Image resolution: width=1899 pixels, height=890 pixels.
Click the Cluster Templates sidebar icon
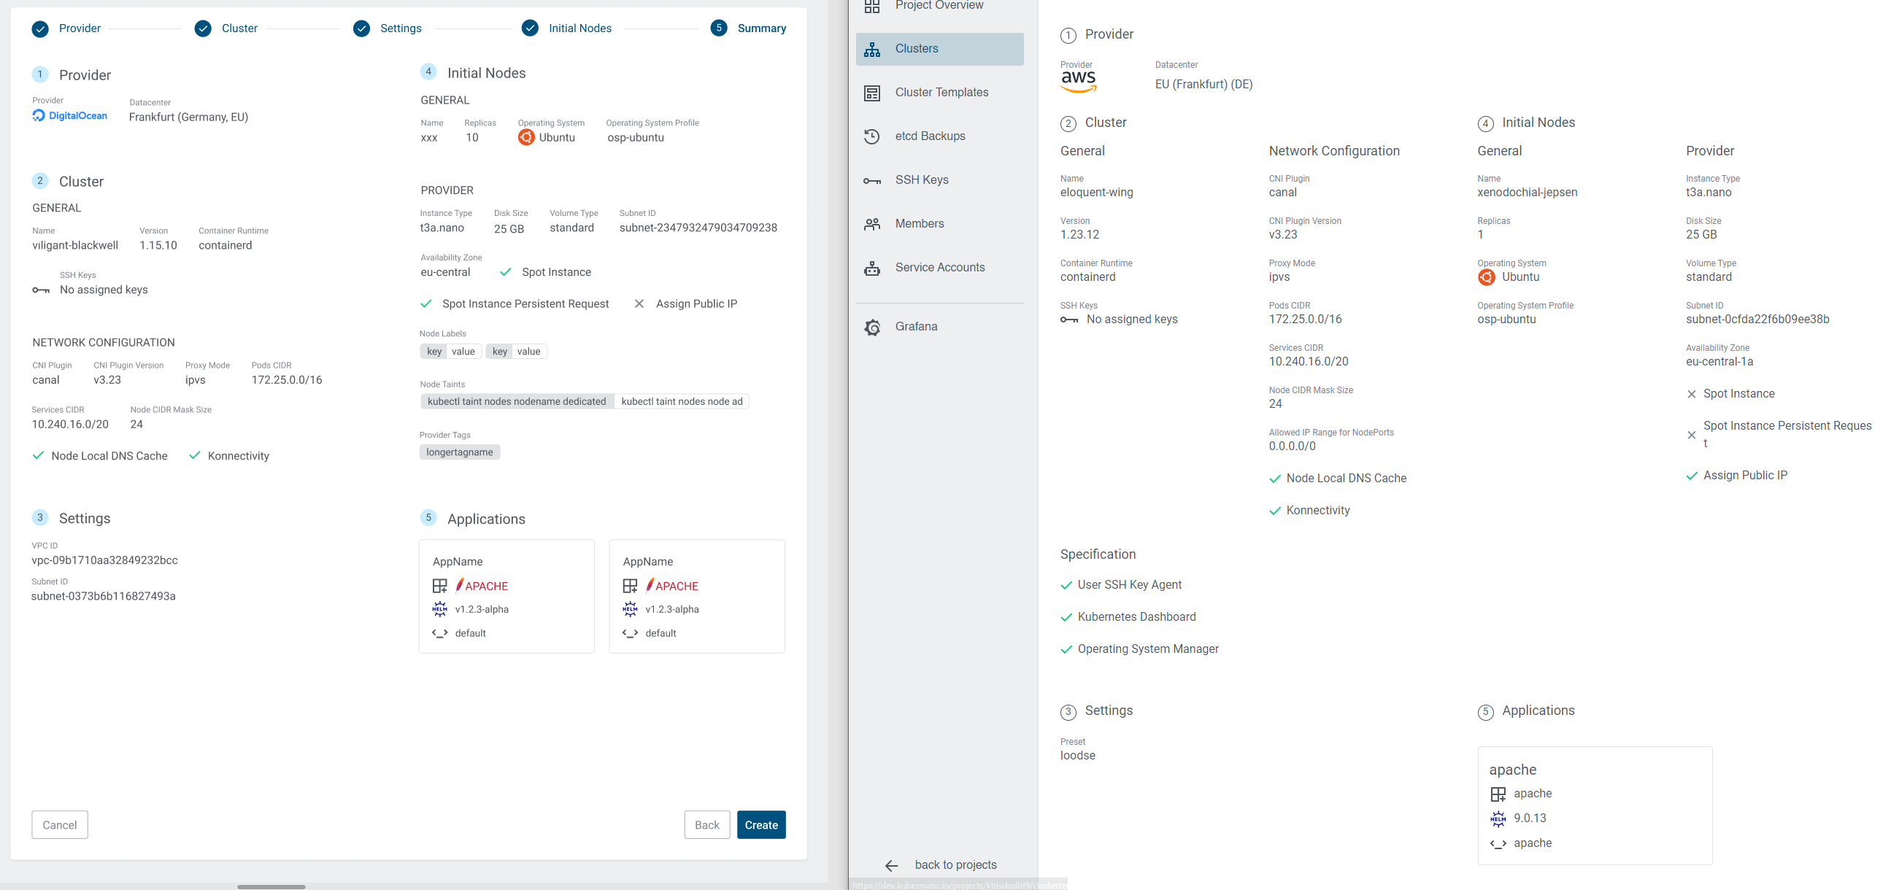(x=872, y=93)
